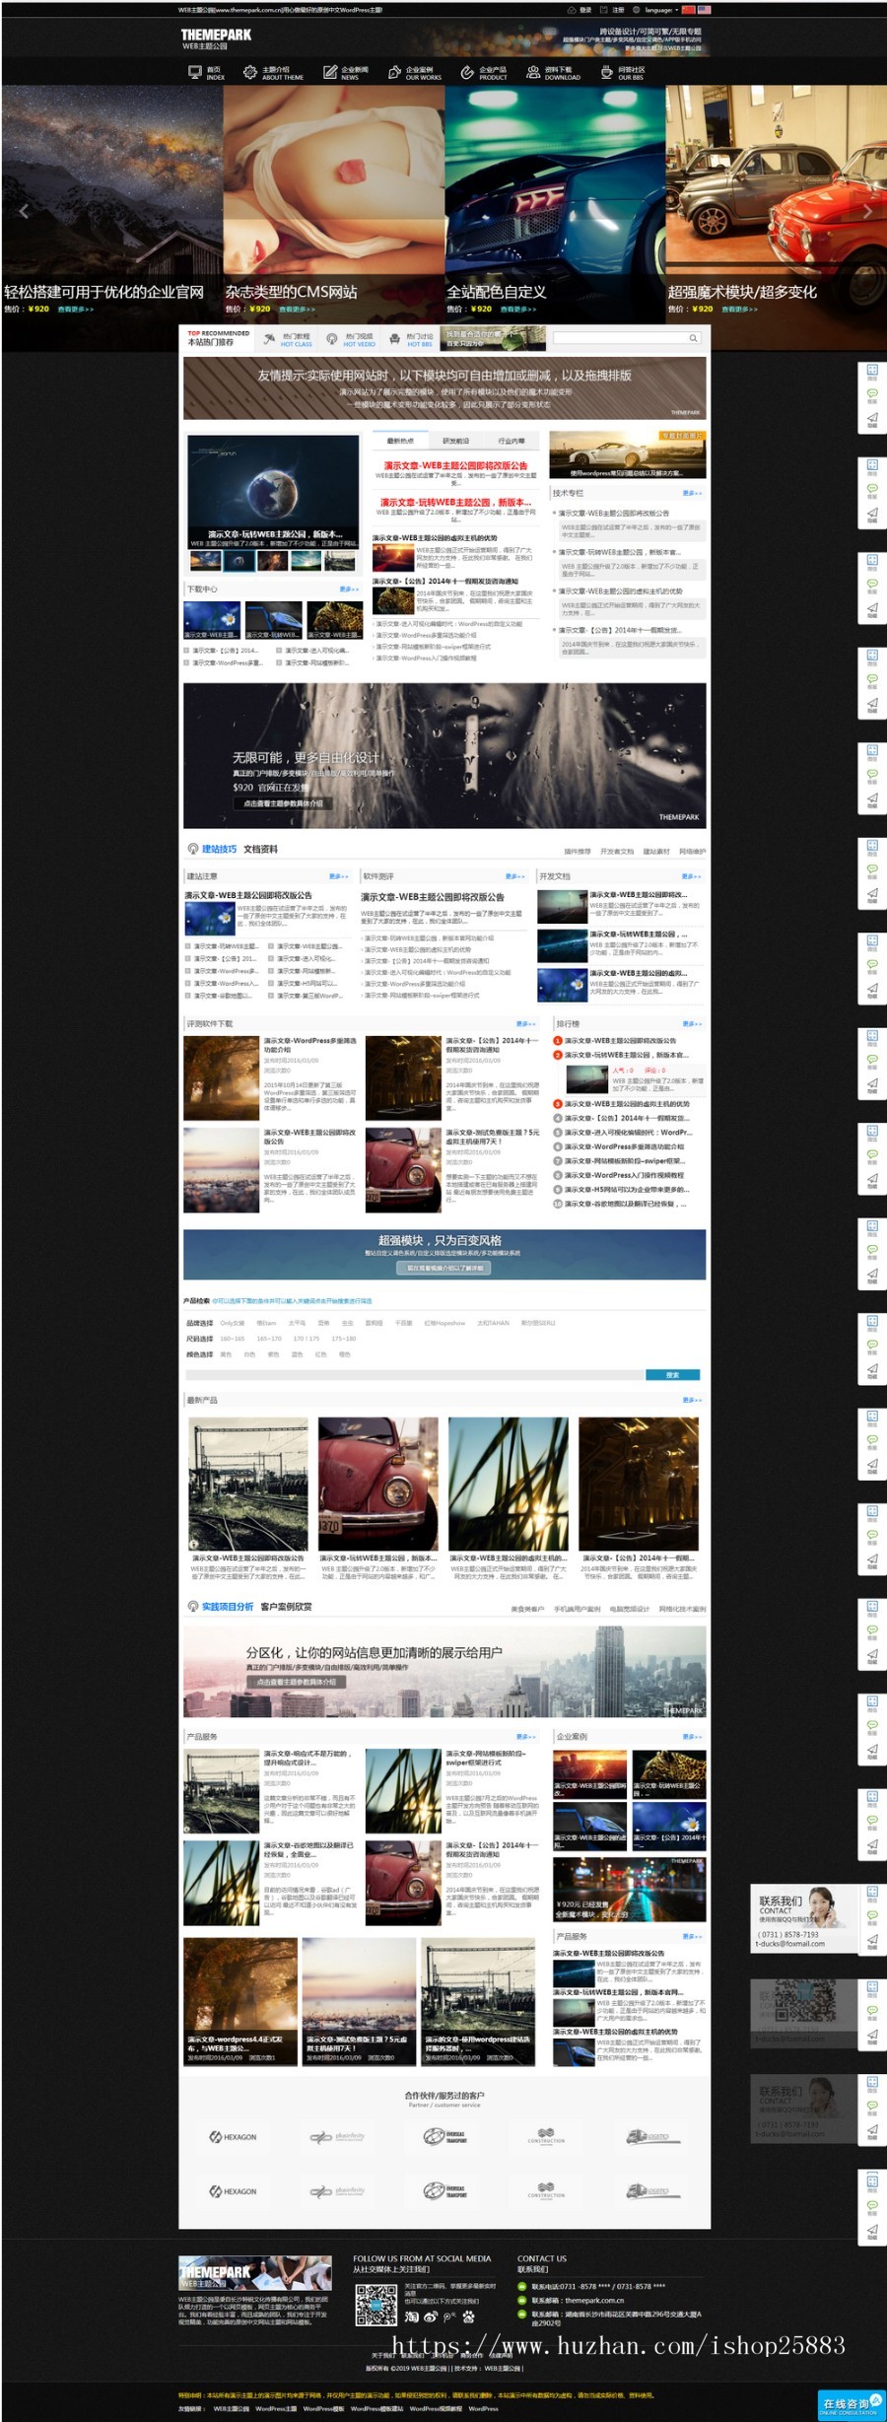Open 手机端用户案例 case tab
The width and height of the screenshot is (887, 2422).
578,1609
